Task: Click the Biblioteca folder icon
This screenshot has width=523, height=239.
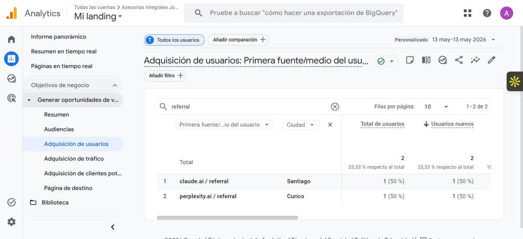Action: click(x=33, y=202)
